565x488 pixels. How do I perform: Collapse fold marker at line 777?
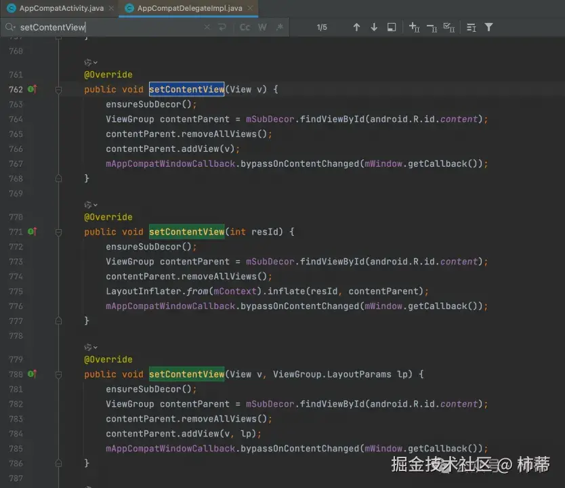pos(58,321)
